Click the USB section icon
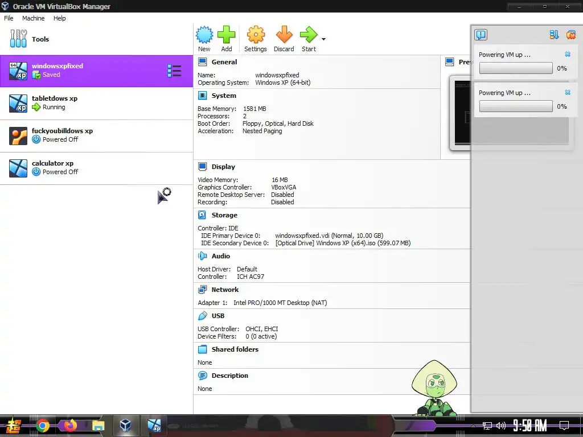This screenshot has width=583, height=437. [202, 315]
